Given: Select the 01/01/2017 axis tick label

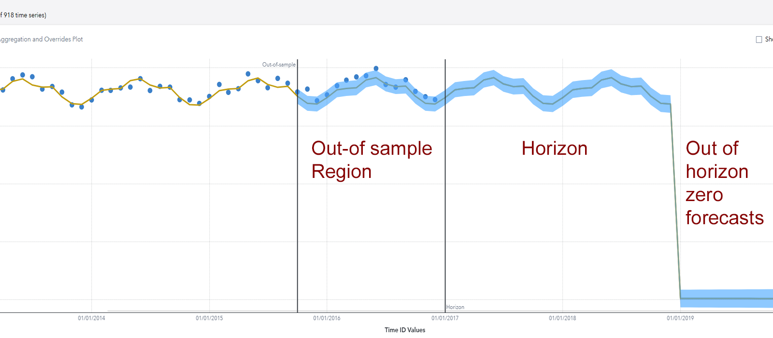Looking at the screenshot, I should [x=444, y=318].
